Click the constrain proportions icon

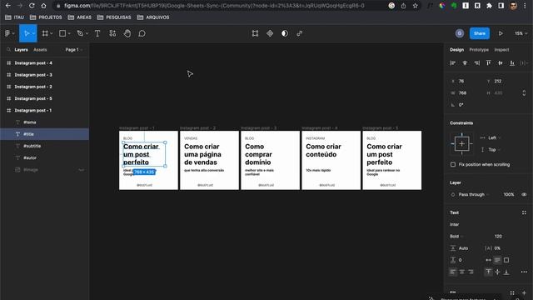(524, 92)
